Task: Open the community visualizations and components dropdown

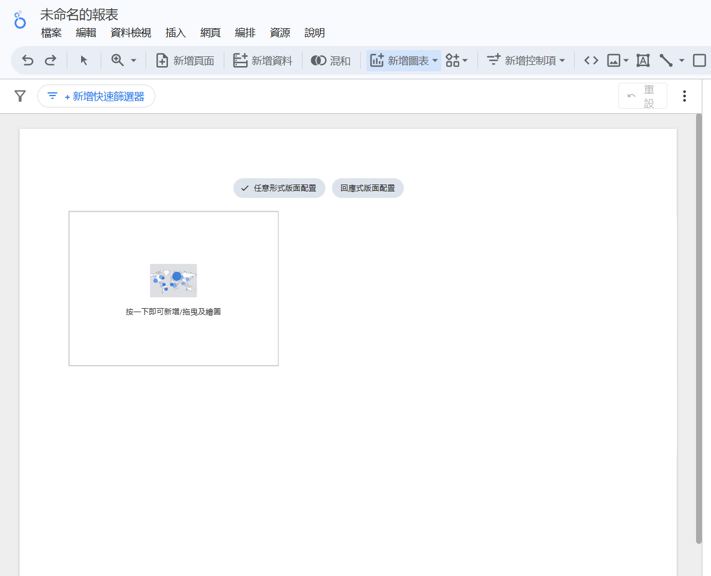Action: (457, 60)
